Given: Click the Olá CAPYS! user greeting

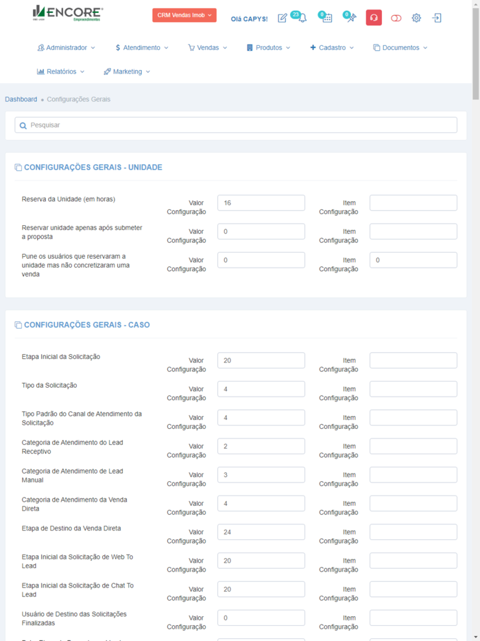Looking at the screenshot, I should tap(250, 19).
